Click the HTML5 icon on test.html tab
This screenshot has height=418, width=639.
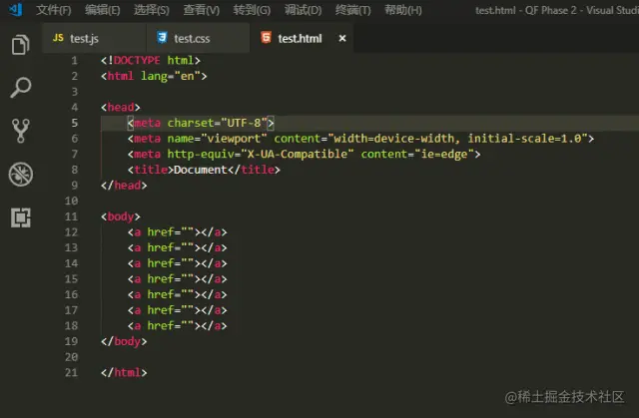tap(266, 38)
